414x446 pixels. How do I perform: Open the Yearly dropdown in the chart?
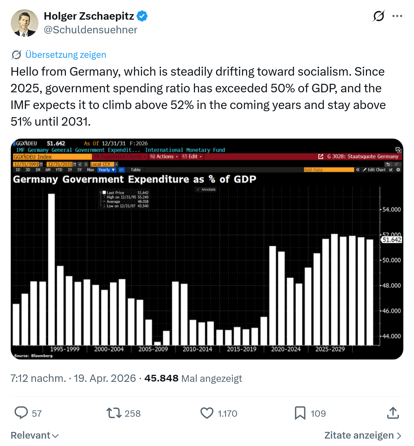(x=107, y=170)
